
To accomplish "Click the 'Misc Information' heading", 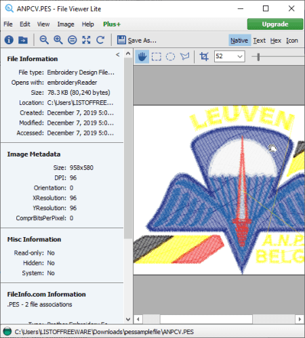I will click(x=34, y=239).
